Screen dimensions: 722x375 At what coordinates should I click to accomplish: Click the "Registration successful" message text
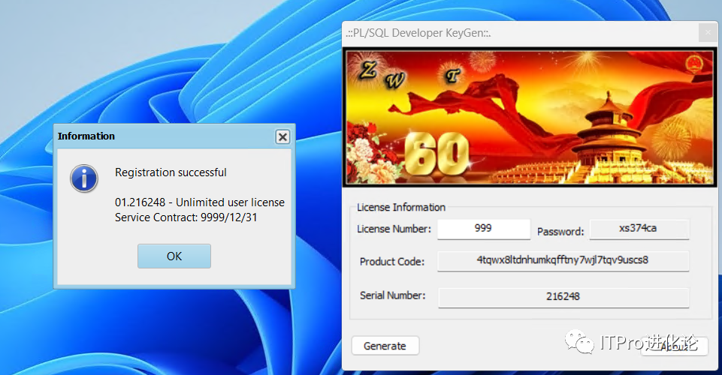(x=171, y=172)
